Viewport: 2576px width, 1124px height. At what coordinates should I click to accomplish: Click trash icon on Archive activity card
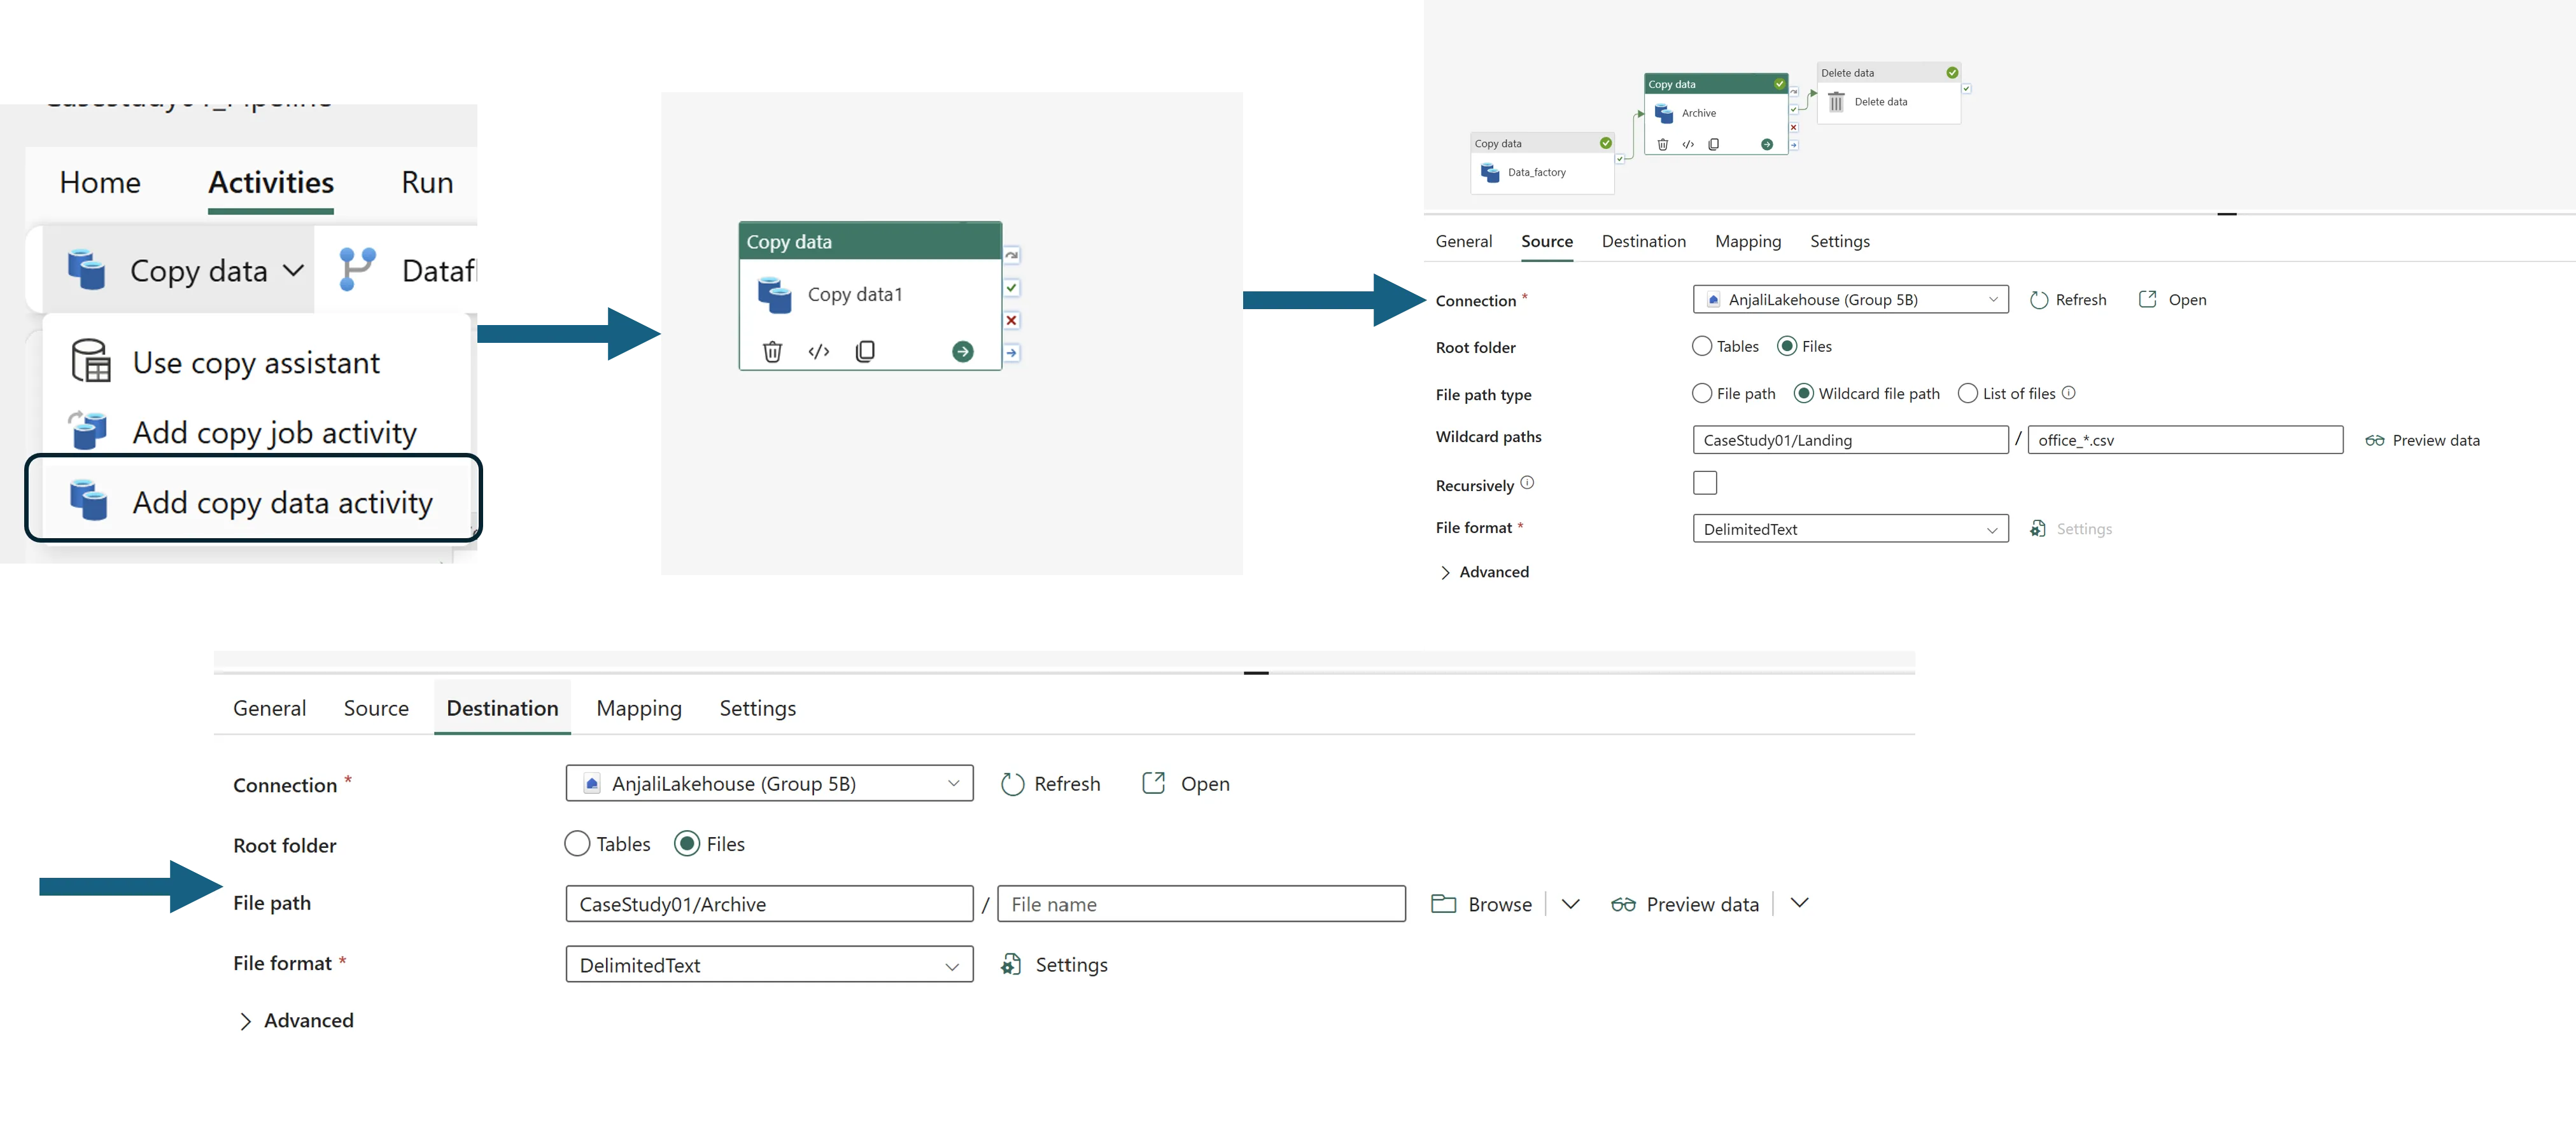pyautogui.click(x=1663, y=145)
